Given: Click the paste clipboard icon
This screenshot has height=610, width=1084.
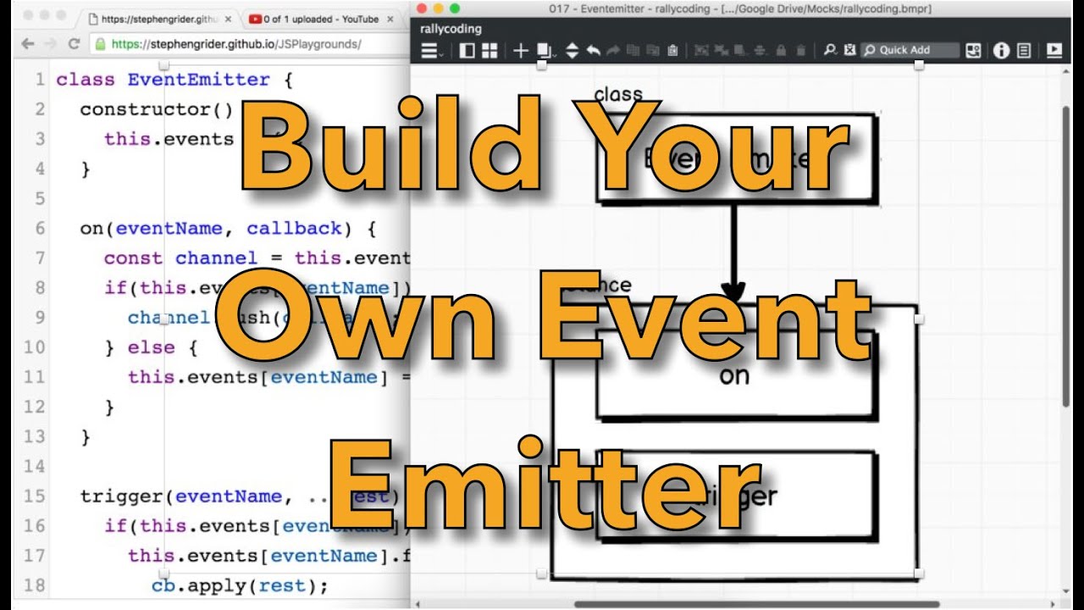Looking at the screenshot, I should [x=673, y=50].
